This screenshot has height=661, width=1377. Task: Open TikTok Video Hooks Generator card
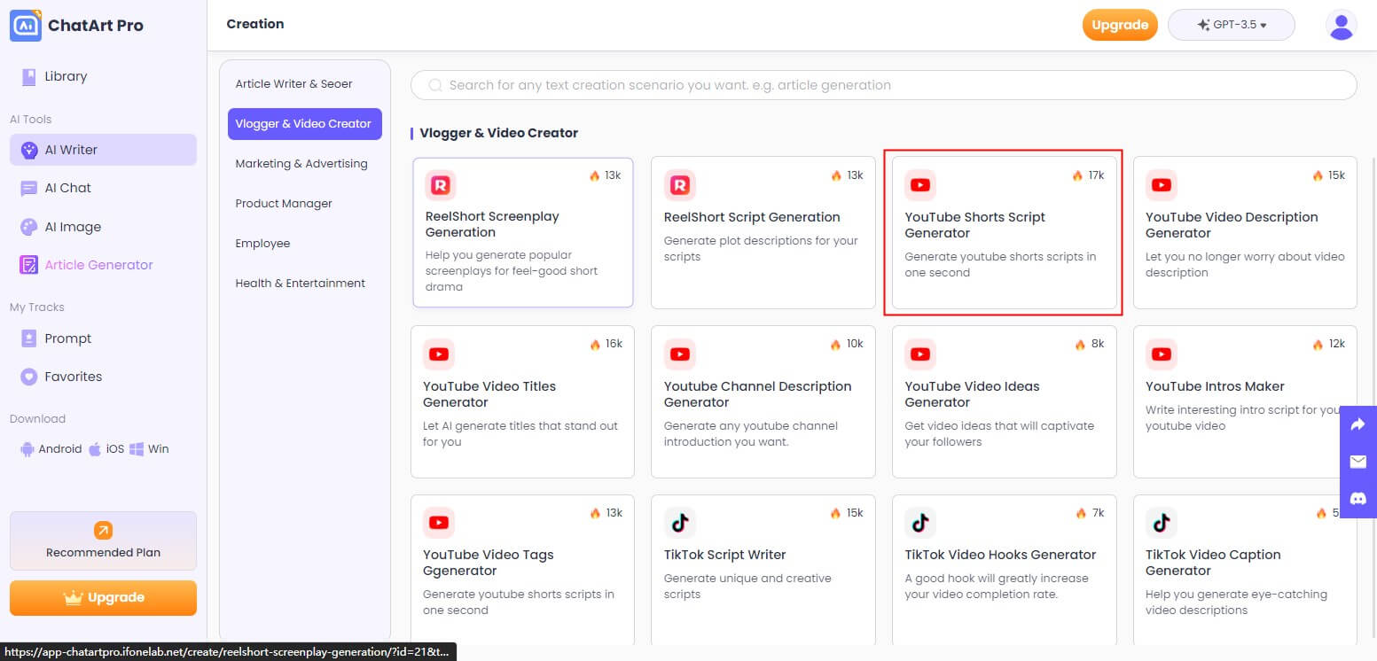click(1004, 571)
